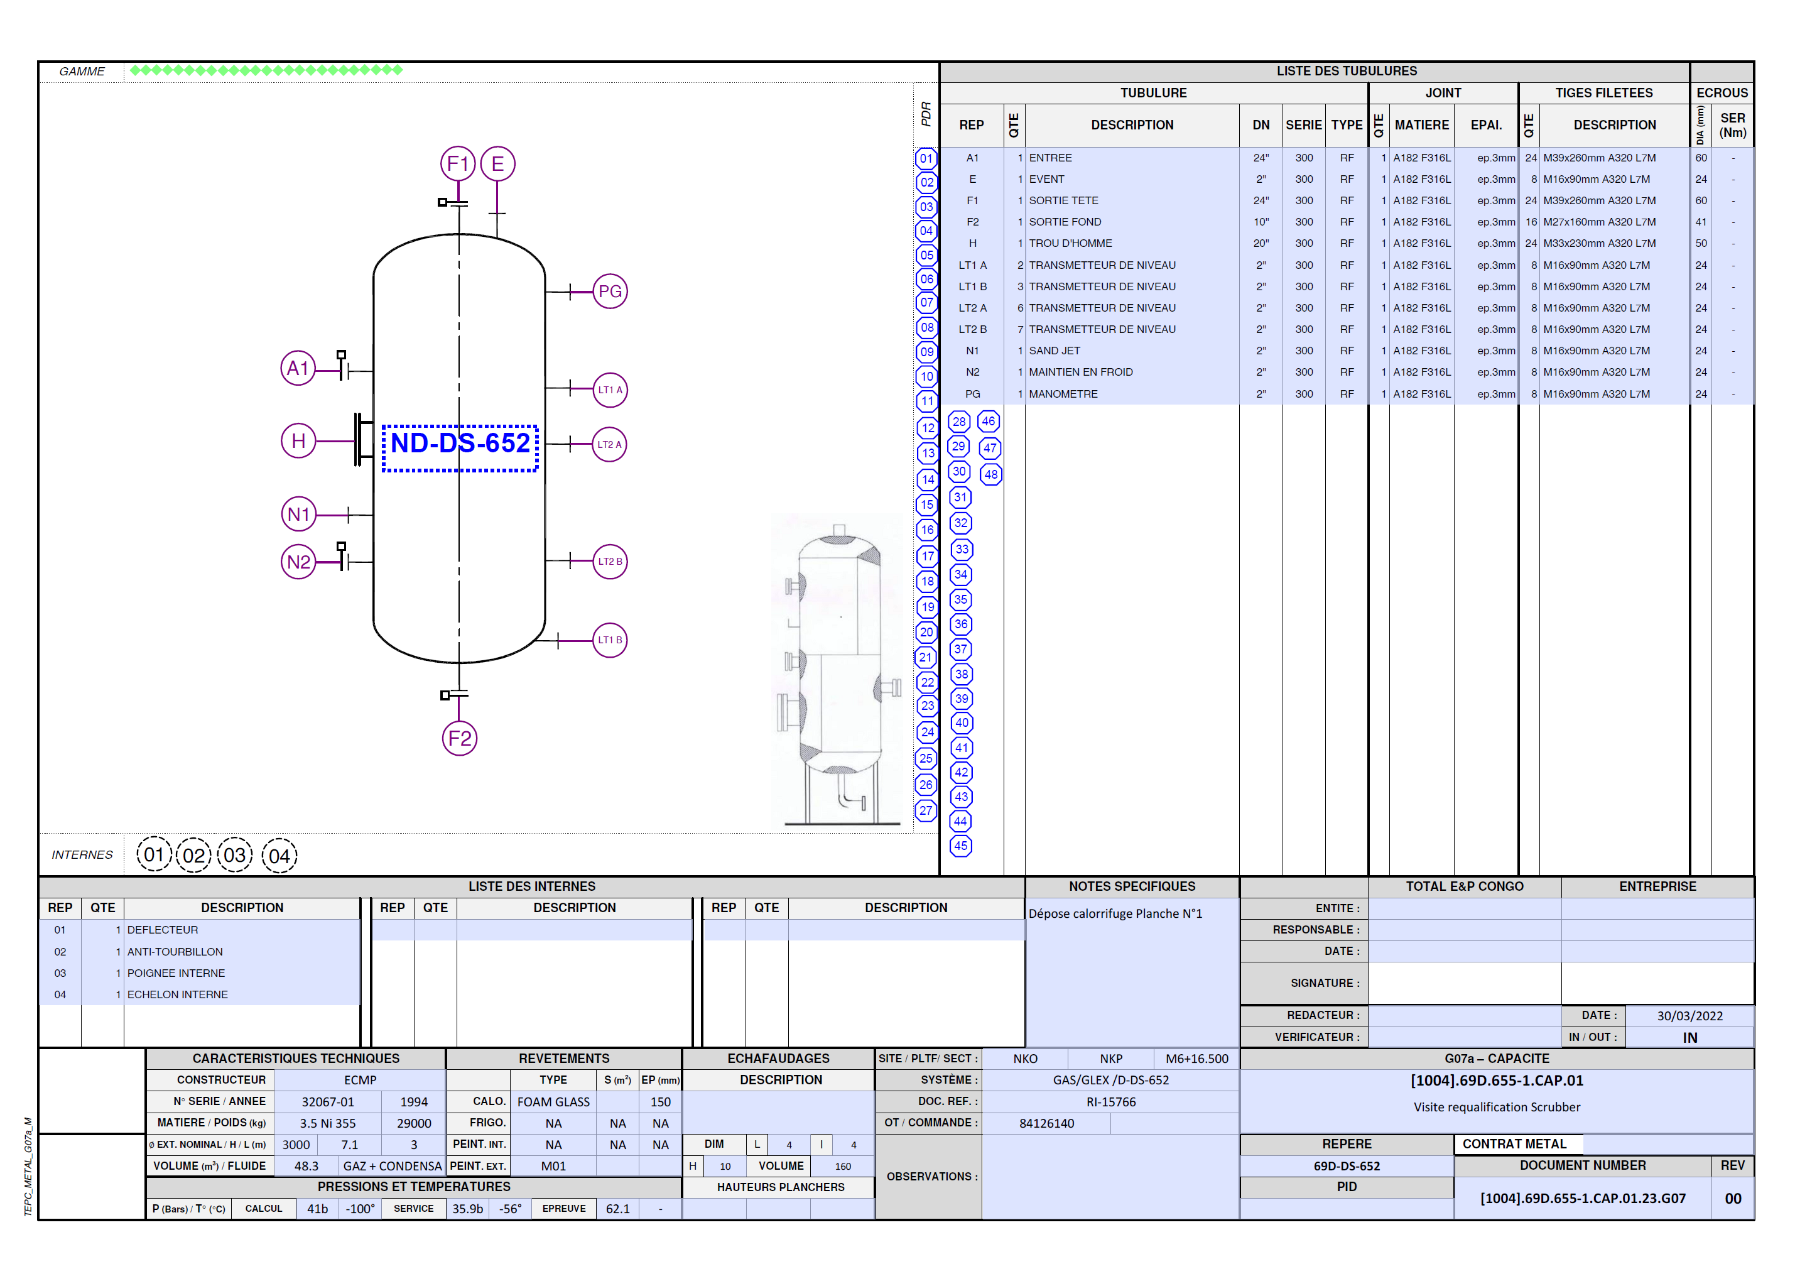Click the F1 nozzle bubble on vessel top
The image size is (1795, 1269).
point(457,163)
